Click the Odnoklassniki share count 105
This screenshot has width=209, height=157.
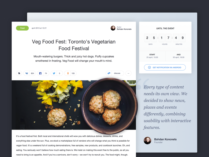coord(73,73)
